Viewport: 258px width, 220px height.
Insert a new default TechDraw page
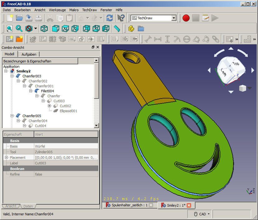10,39
